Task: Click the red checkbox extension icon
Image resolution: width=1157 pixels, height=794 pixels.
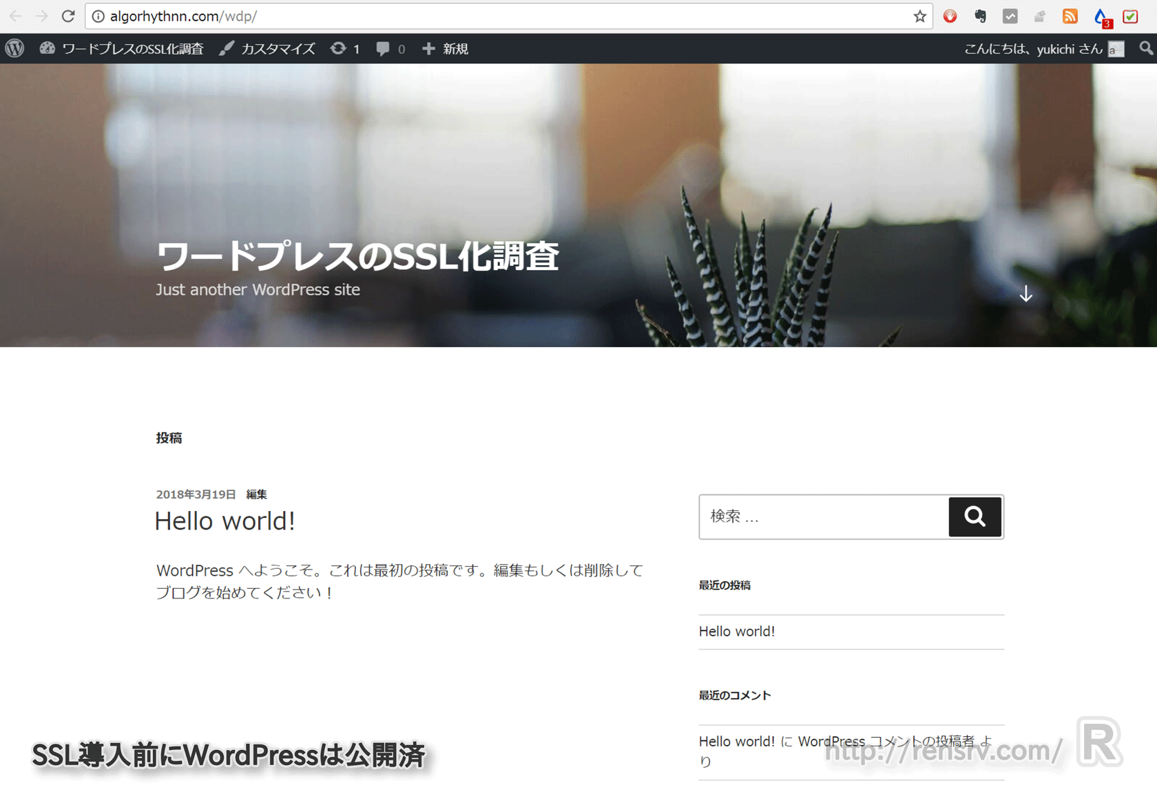Action: (x=1130, y=17)
